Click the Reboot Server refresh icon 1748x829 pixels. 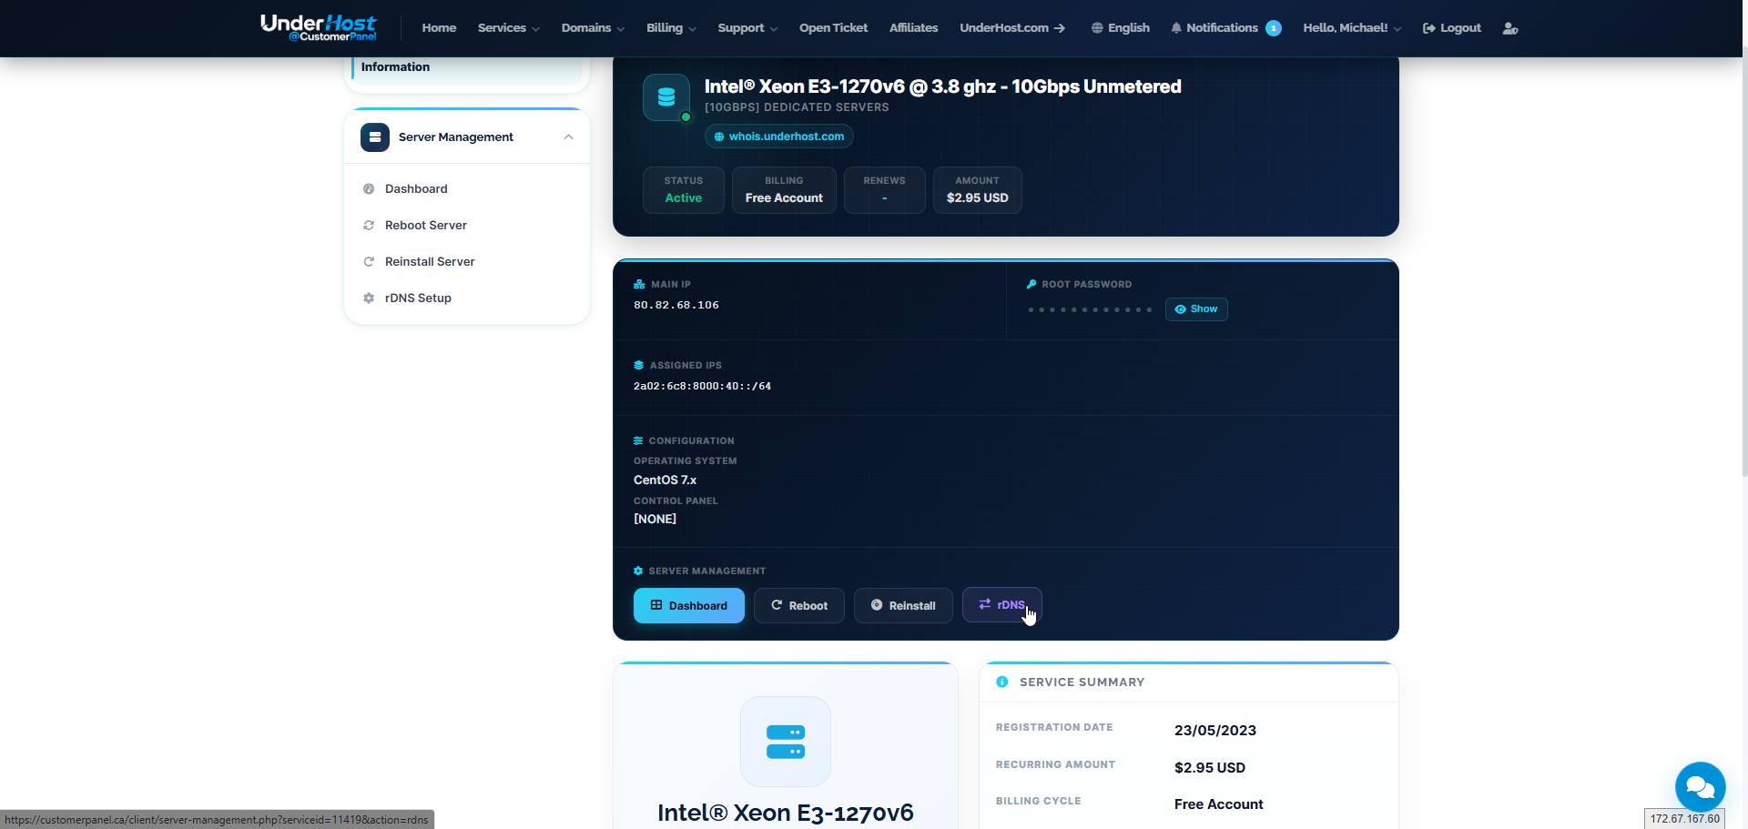coord(369,226)
